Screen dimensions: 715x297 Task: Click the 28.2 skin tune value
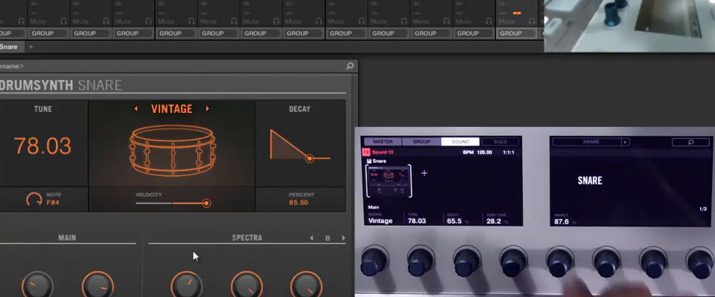point(494,221)
